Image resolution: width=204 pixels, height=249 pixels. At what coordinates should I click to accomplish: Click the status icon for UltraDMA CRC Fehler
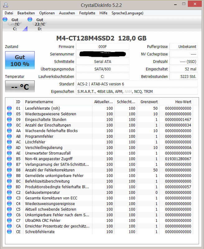9,220
